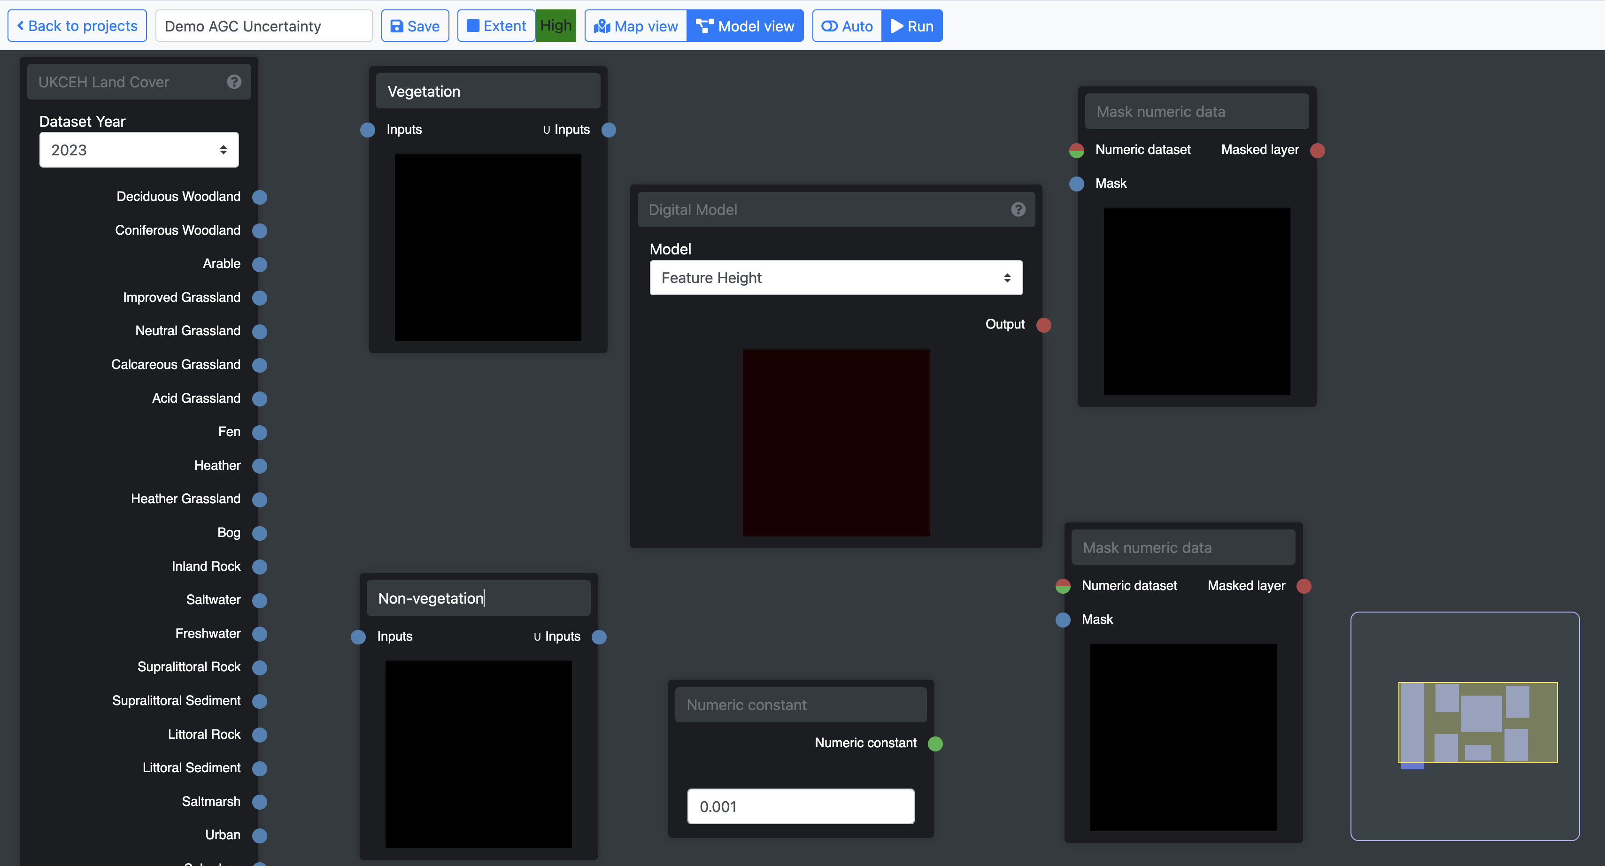Open the Feature Height model dropdown

coord(835,278)
